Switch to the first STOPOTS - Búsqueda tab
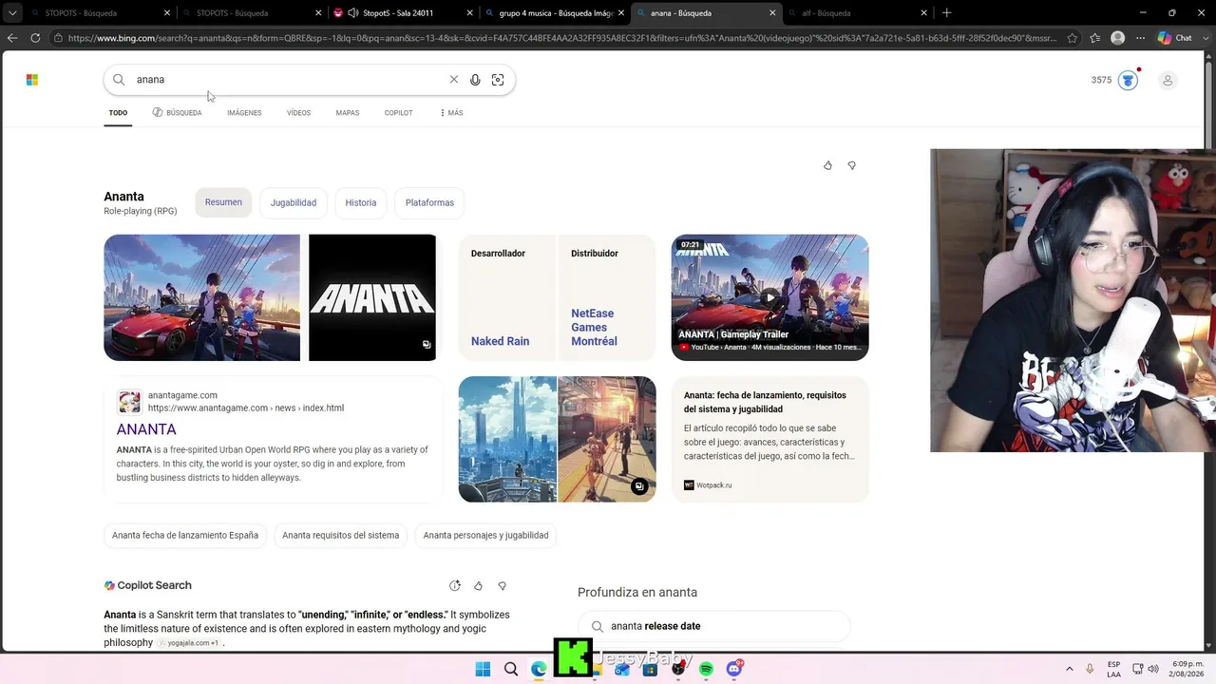 [x=95, y=13]
